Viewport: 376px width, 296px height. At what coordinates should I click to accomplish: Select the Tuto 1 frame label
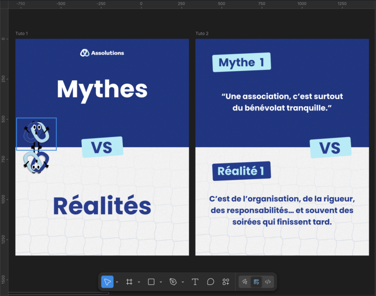pos(22,34)
